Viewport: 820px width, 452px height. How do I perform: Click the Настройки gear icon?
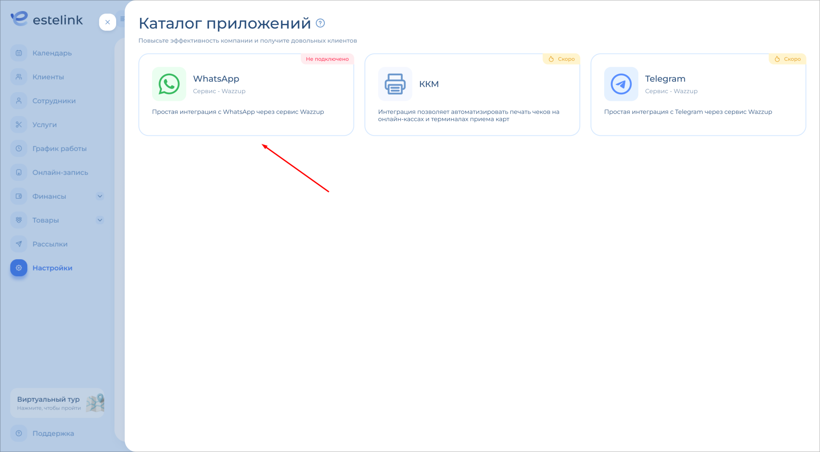[19, 268]
